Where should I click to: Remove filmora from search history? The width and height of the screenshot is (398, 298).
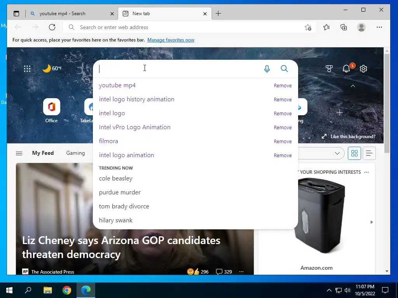coord(283,141)
